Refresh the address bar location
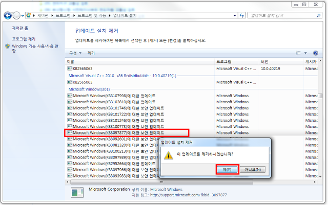Image resolution: width=328 pixels, height=205 pixels. pyautogui.click(x=241, y=15)
